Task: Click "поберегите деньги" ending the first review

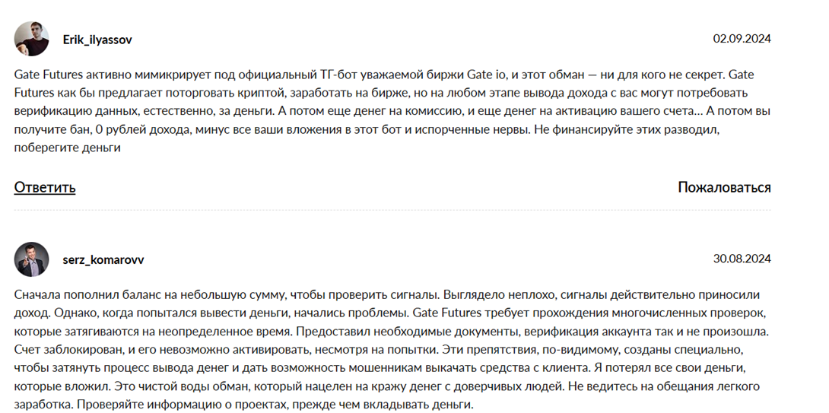Action: tap(68, 148)
